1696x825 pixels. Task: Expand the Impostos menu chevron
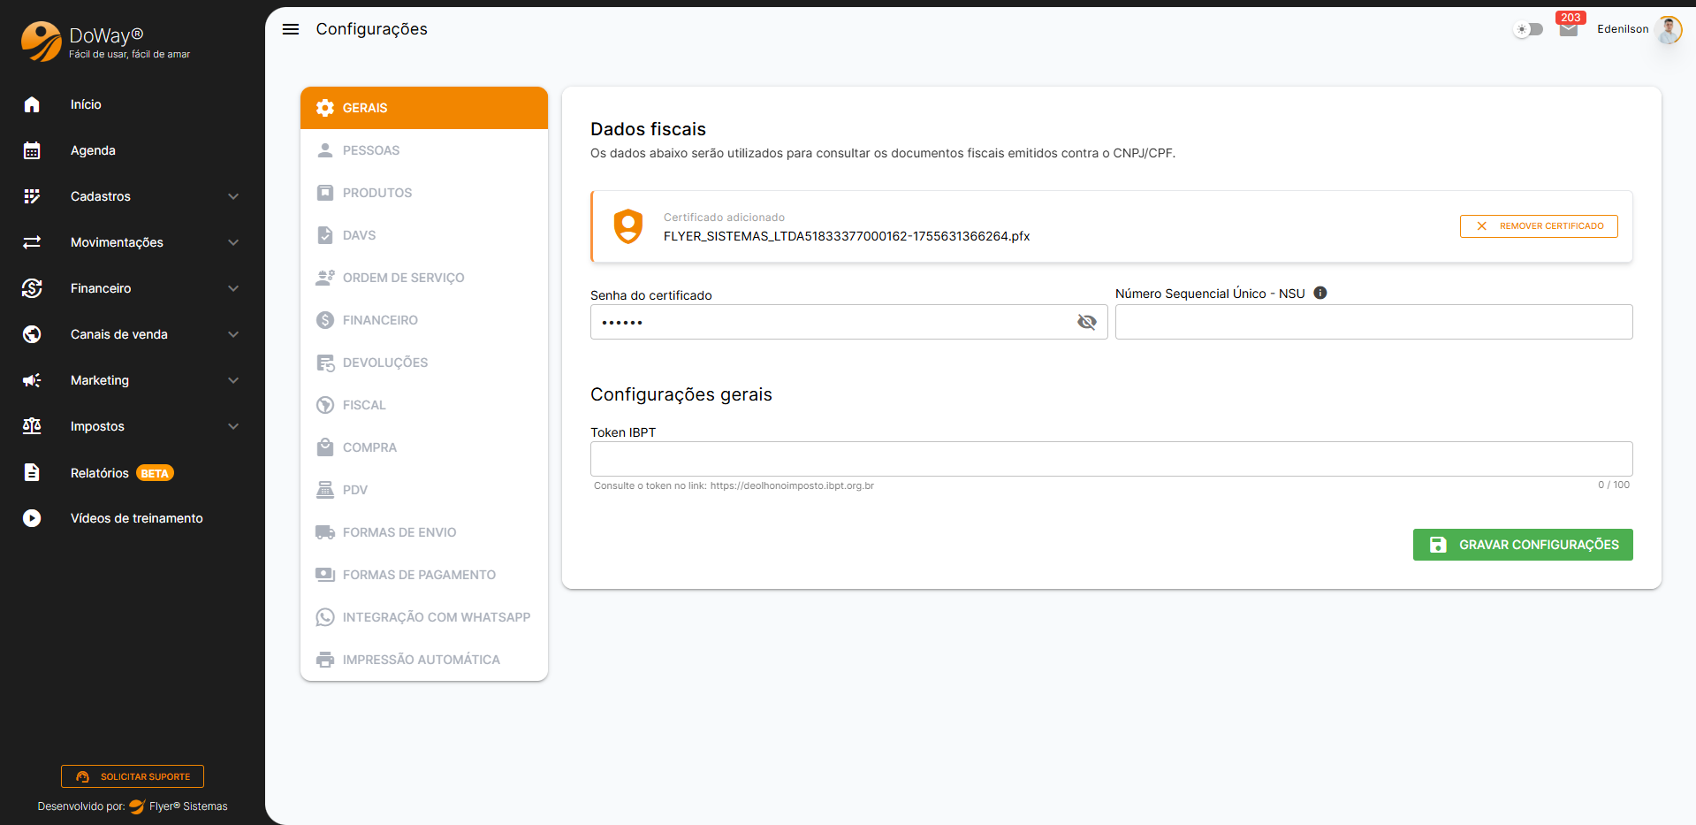tap(233, 426)
